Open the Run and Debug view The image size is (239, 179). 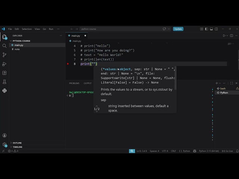(4, 64)
